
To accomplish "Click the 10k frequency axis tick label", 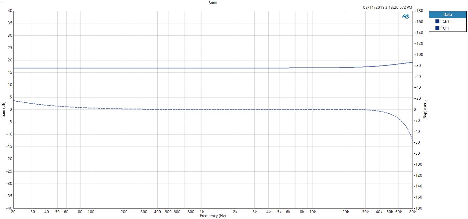I will click(x=313, y=212).
